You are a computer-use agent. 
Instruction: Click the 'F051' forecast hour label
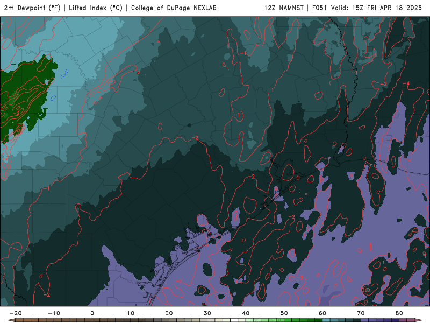click(319, 8)
